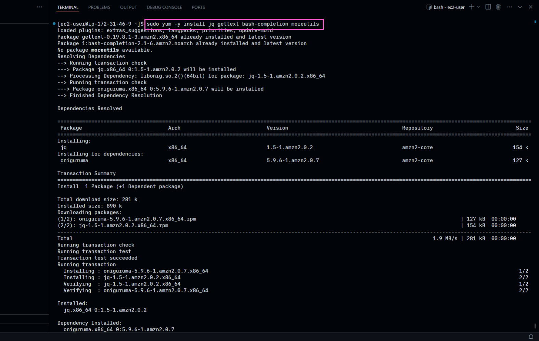The width and height of the screenshot is (539, 341).
Task: Click oniguruma version 5.9.6-1.amzn2.0.7 cell
Action: pos(293,161)
